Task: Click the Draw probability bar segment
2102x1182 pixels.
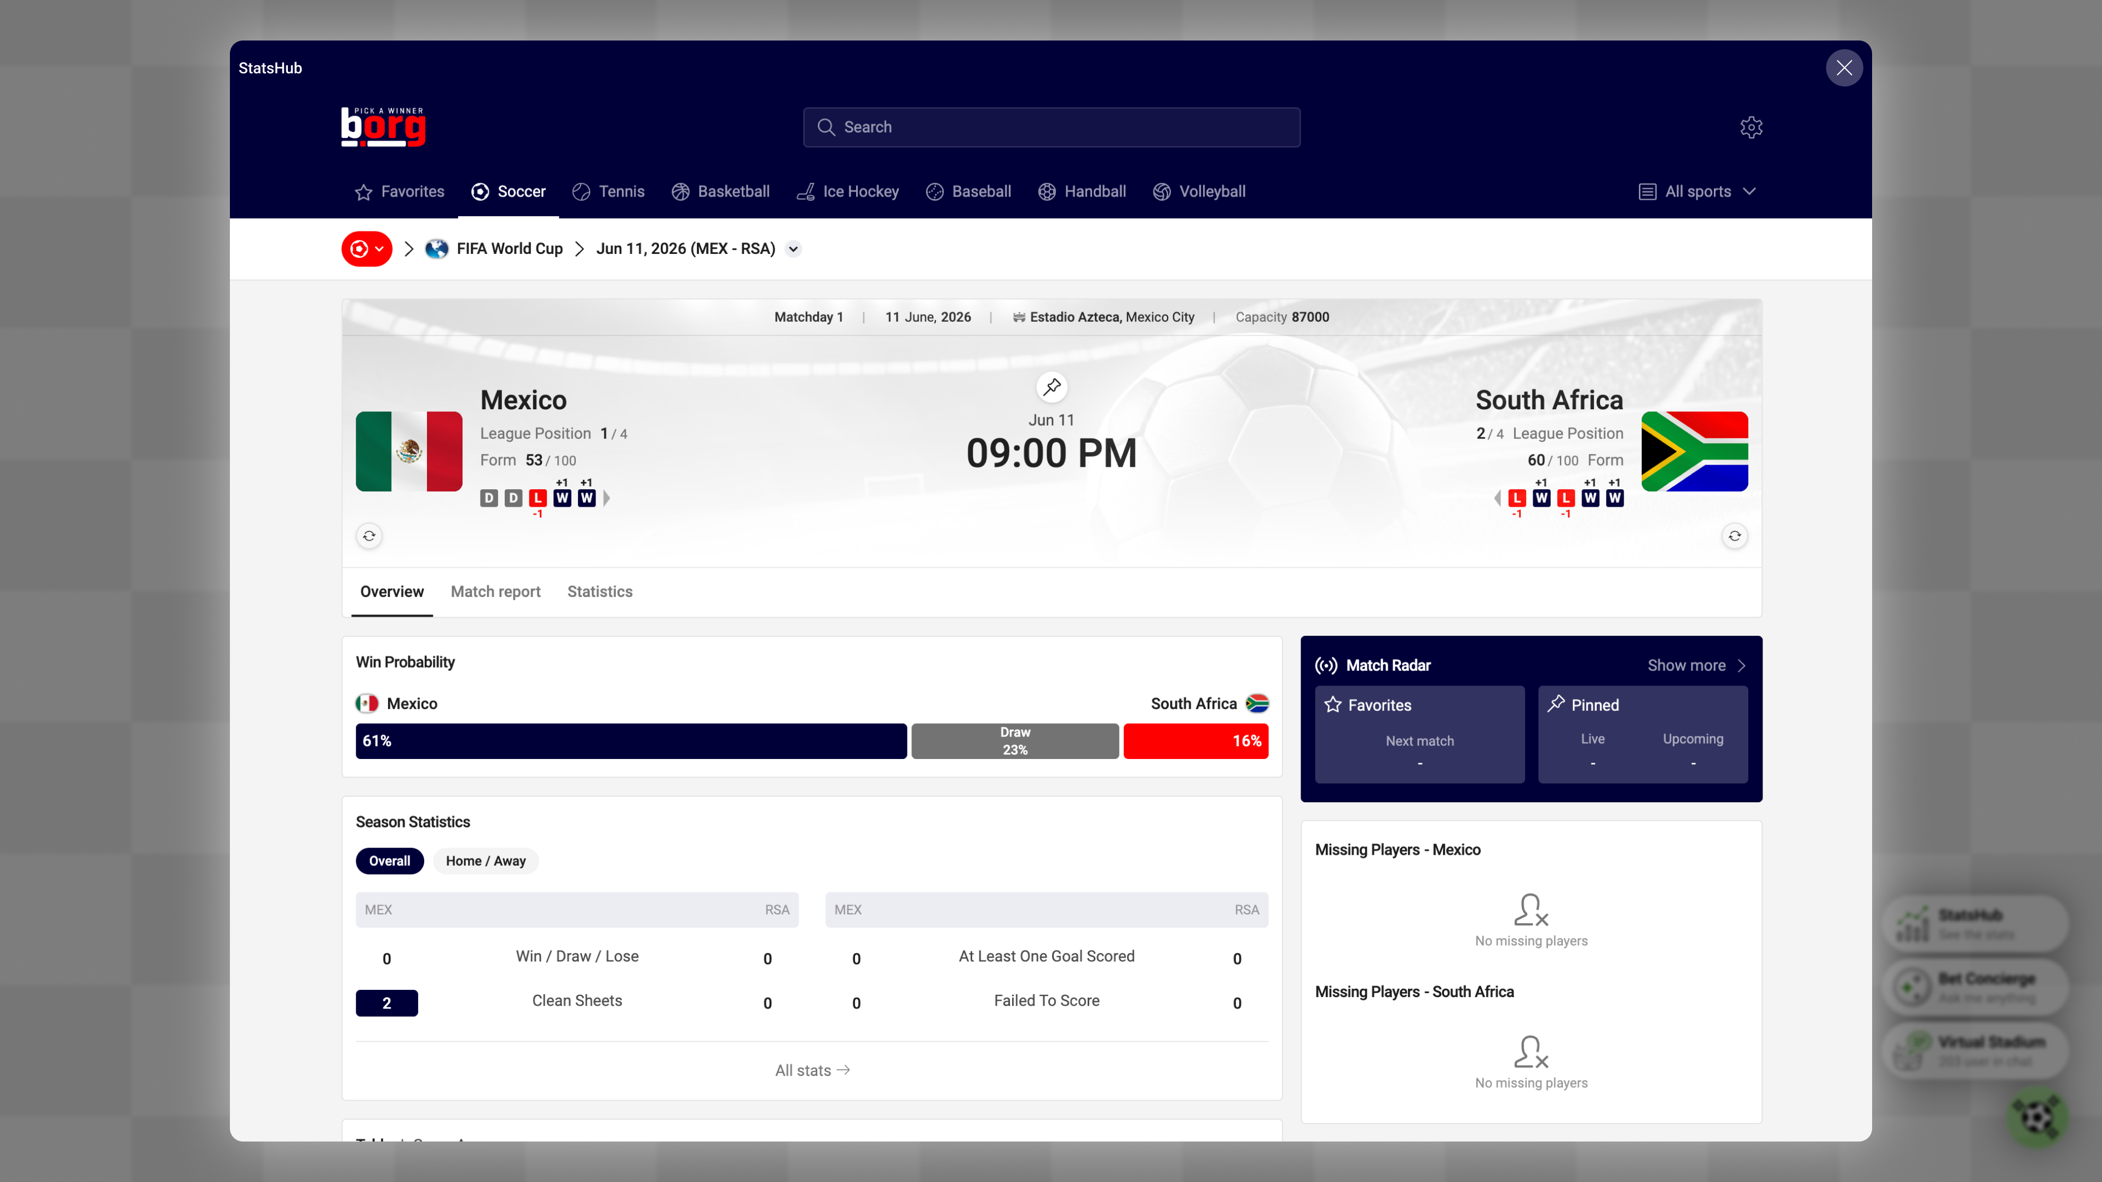Action: [x=1014, y=741]
